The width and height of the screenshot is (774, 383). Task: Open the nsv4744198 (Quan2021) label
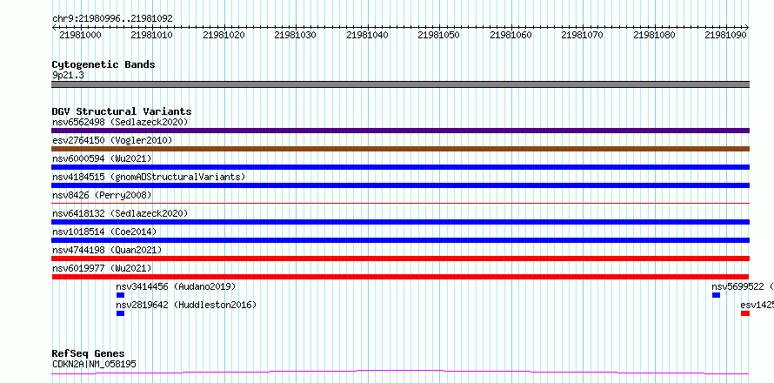pyautogui.click(x=107, y=250)
